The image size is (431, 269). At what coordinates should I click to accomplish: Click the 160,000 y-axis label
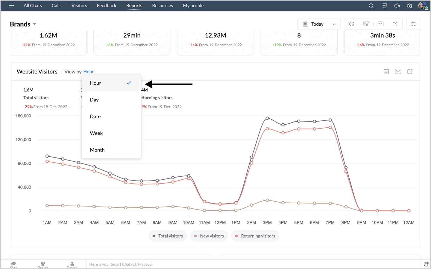pyautogui.click(x=23, y=116)
